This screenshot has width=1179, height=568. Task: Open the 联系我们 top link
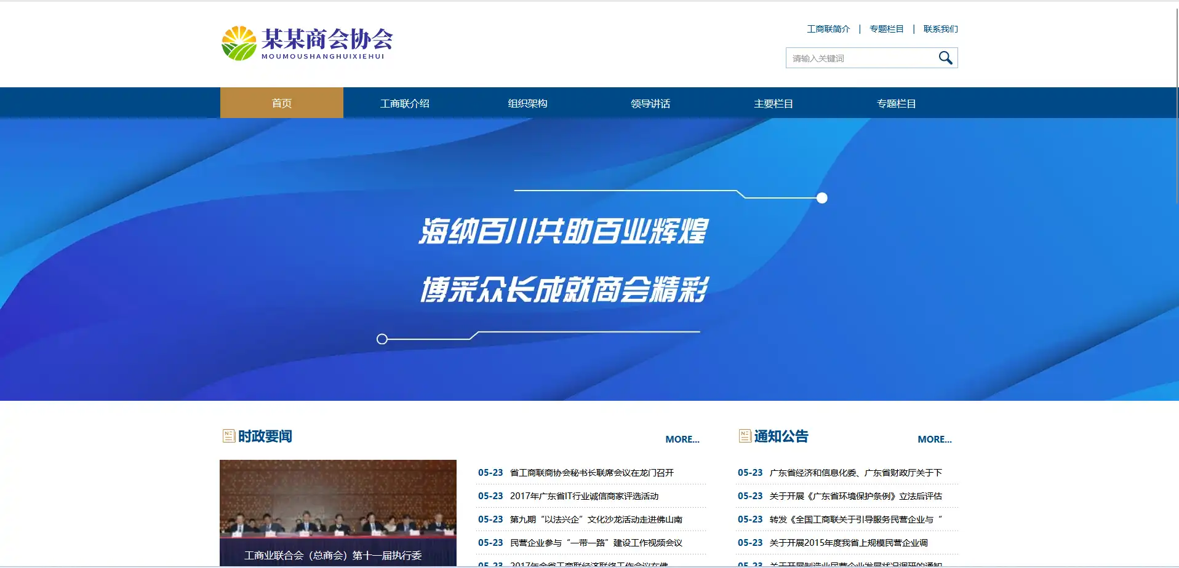(940, 29)
